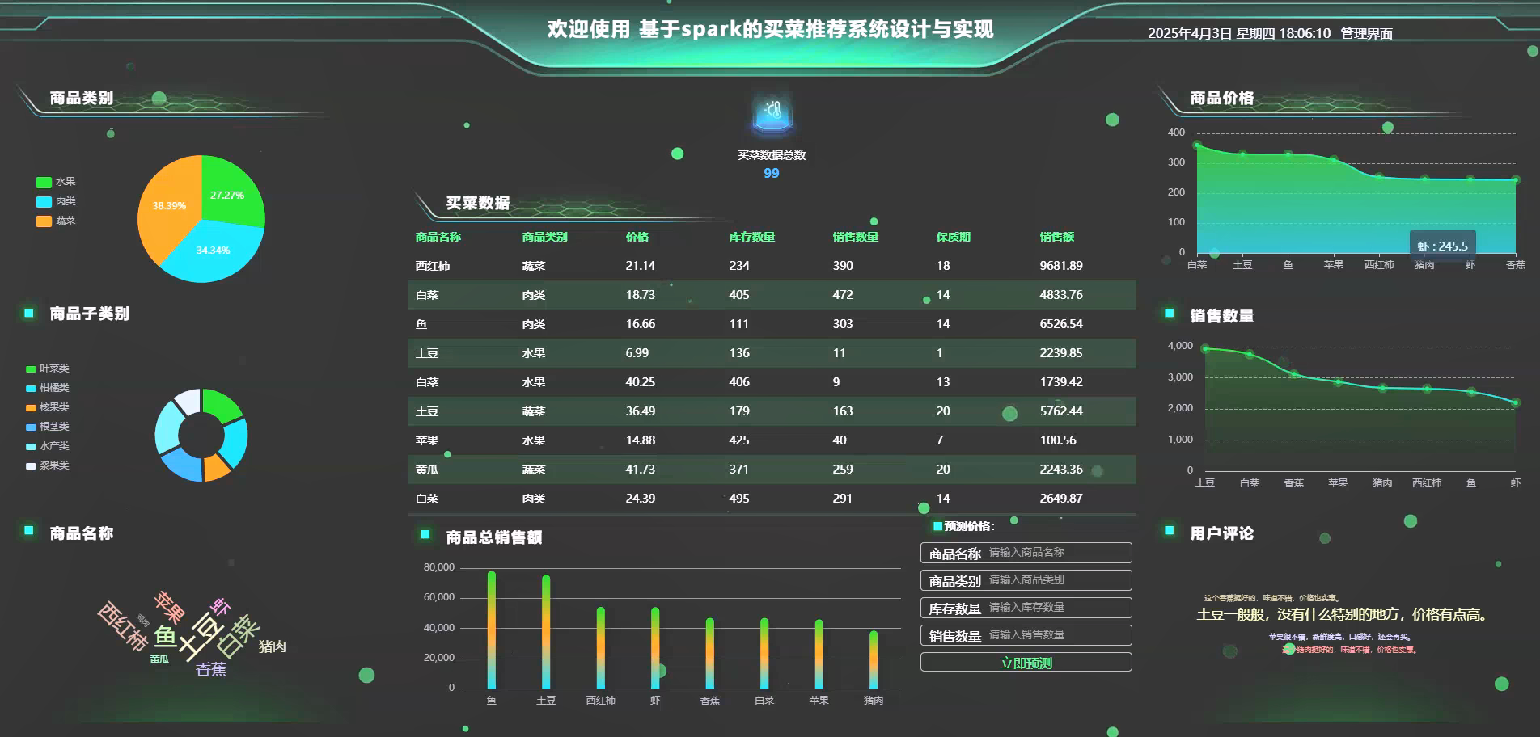Select the 西红柿 table row name
This screenshot has height=737, width=1540.
(433, 266)
